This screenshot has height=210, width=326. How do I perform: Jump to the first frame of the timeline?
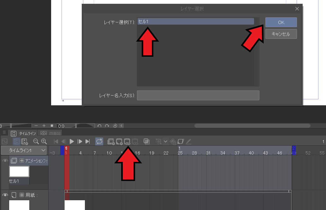click(x=56, y=142)
